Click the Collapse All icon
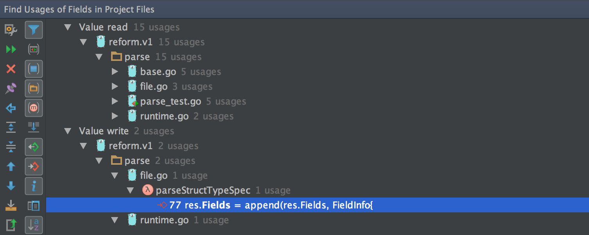This screenshot has height=235, width=589. pyautogui.click(x=11, y=147)
